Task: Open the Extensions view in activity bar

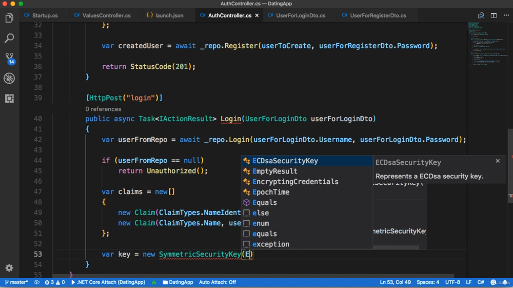Action: 9,99
